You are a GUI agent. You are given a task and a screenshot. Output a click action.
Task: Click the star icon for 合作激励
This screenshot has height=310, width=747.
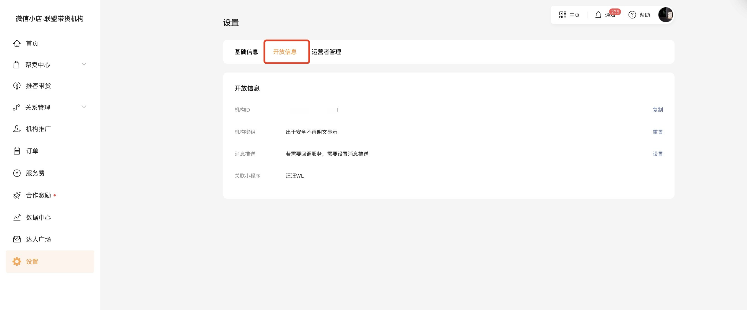pyautogui.click(x=17, y=195)
